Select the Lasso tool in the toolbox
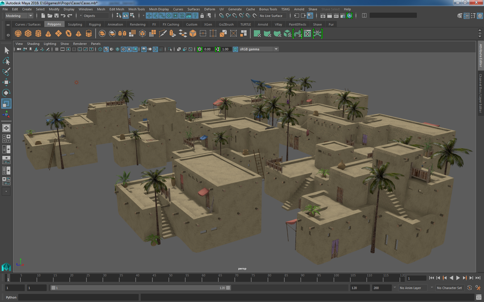 pyautogui.click(x=6, y=61)
